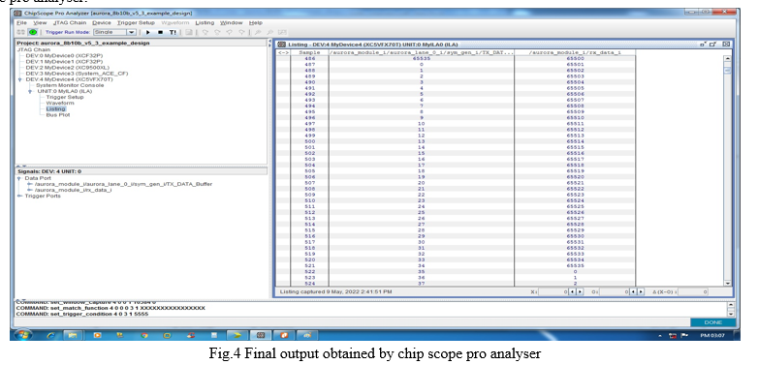This screenshot has height=365, width=758.
Task: Collapse the Data Port signals node
Action: [x=19, y=178]
